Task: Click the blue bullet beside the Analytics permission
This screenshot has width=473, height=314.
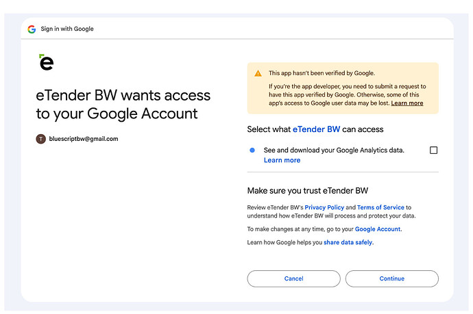Action: [252, 150]
